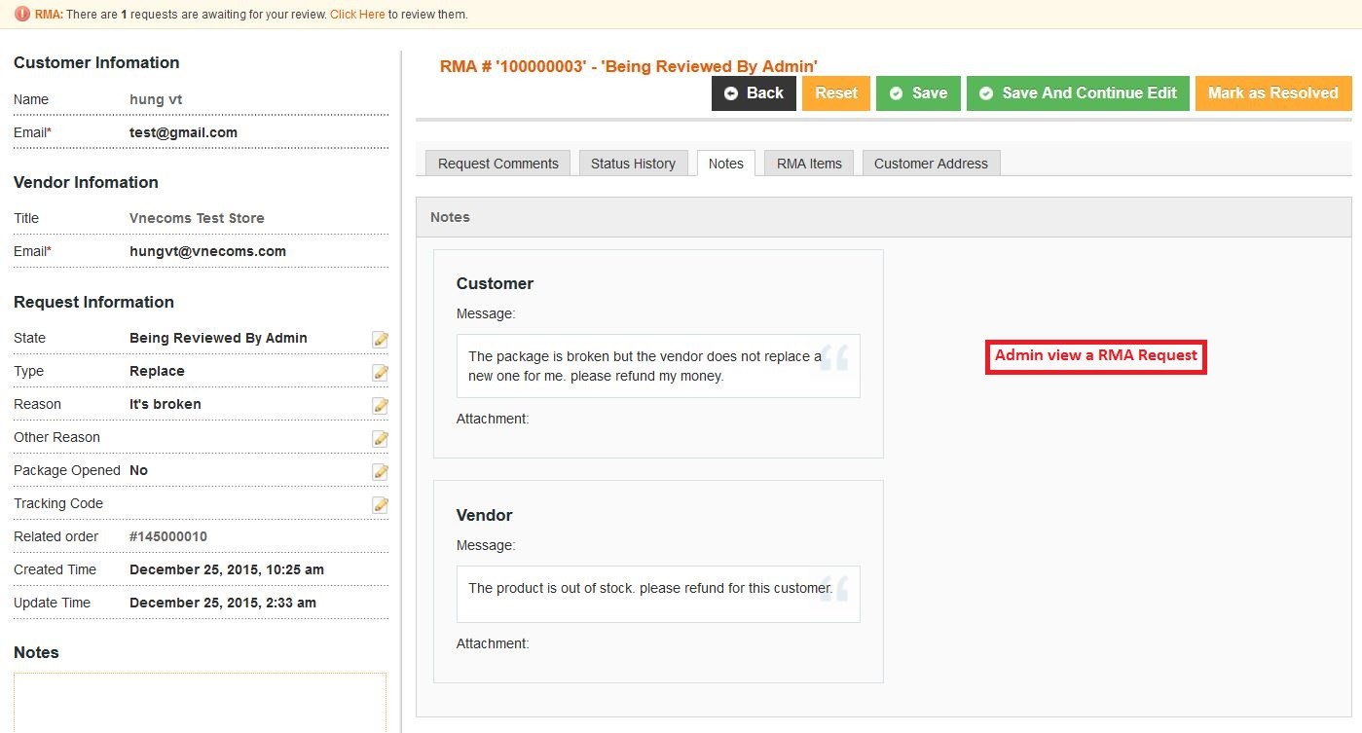Open the RMA Items tab
Image resolution: width=1362 pixels, height=733 pixels.
[x=809, y=164]
